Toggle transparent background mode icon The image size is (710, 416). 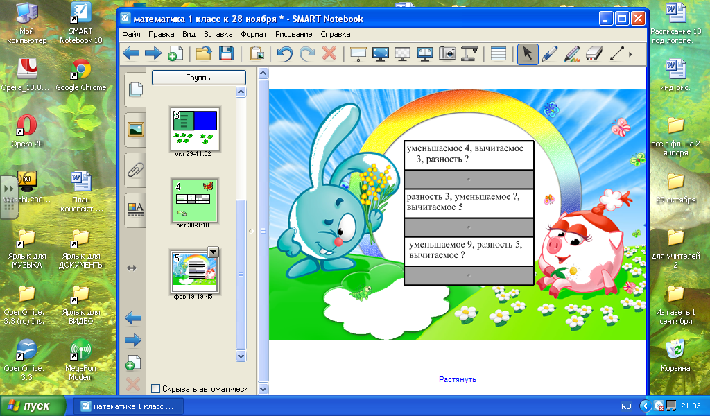403,54
